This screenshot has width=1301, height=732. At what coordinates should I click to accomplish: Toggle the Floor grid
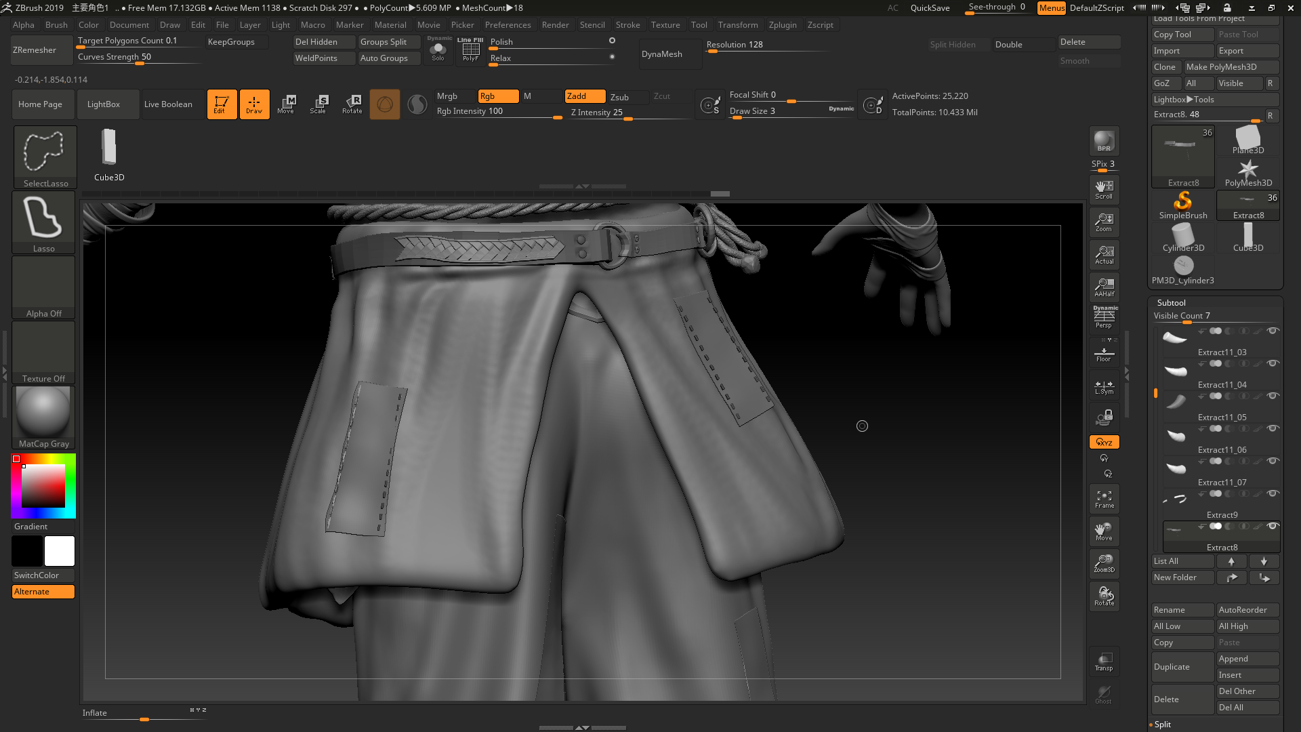(1104, 352)
